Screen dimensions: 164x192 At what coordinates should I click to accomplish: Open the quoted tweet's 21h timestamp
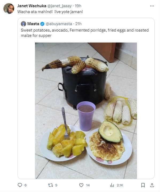coord(79,24)
